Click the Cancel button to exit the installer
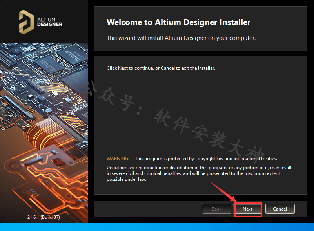This screenshot has width=314, height=231. pos(280,209)
